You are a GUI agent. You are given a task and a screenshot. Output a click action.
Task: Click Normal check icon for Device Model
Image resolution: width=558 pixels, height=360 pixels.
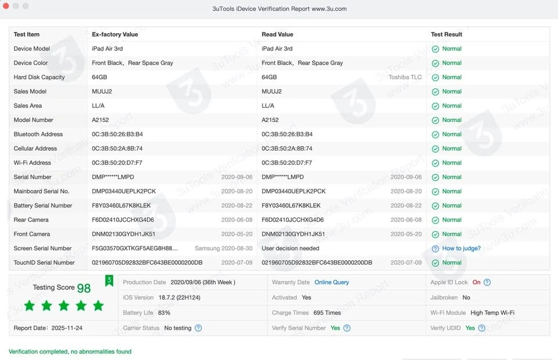(x=435, y=49)
